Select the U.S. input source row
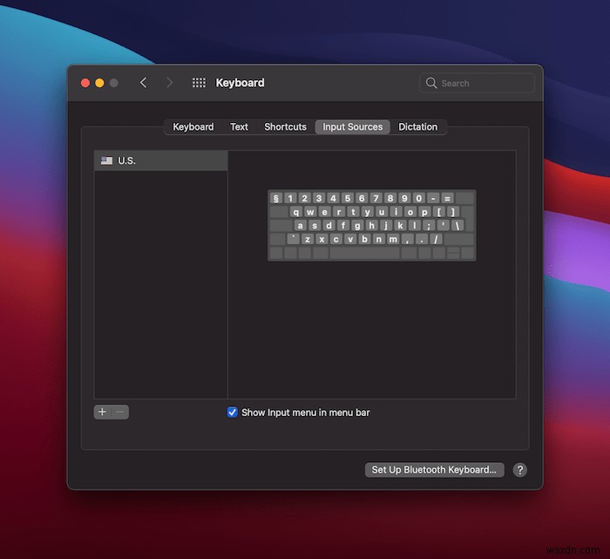Screen dimensions: 610x559 click(x=160, y=160)
